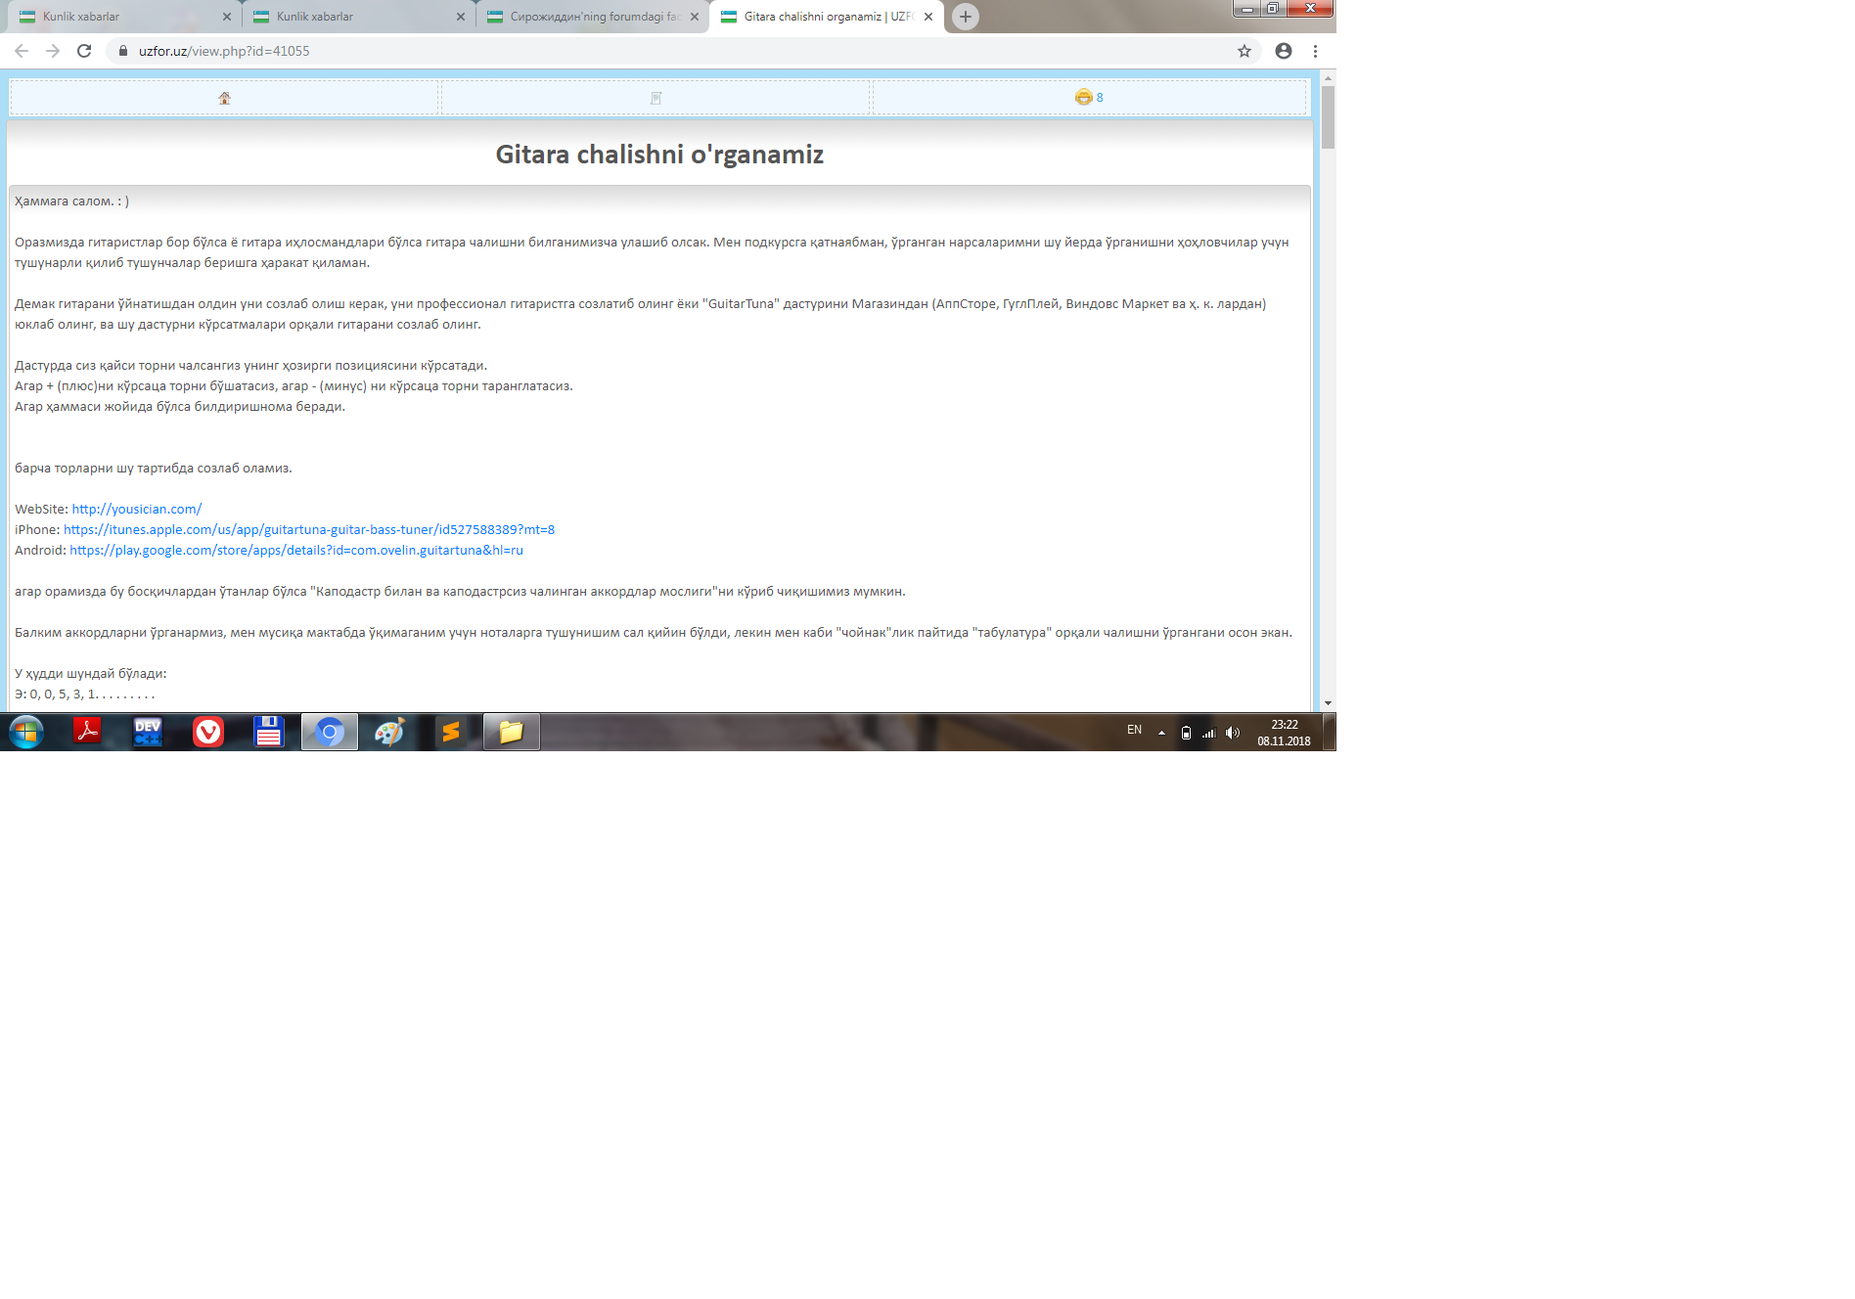Open Paint from the taskbar
Screen dimensions: 1855x1299
pos(389,732)
